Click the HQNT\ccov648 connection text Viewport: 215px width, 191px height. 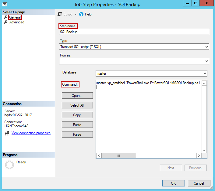(x=16, y=126)
